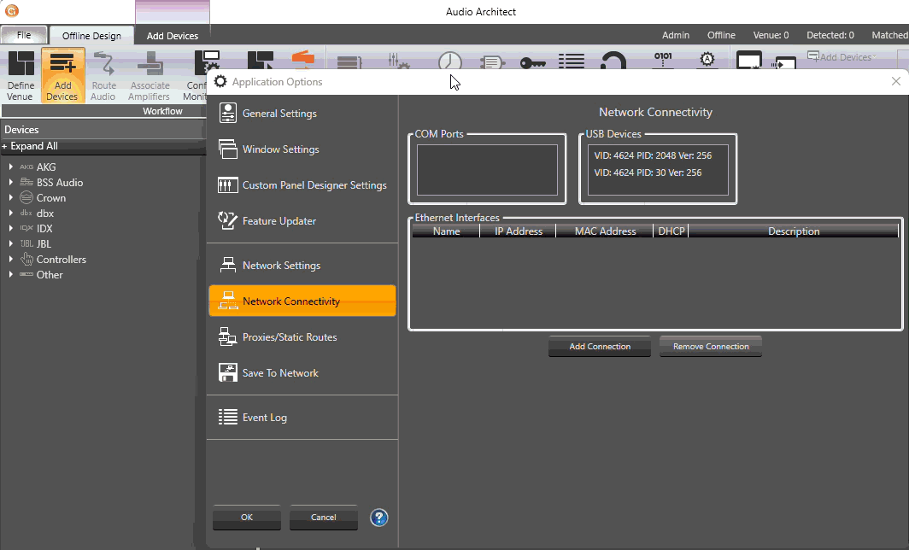This screenshot has width=909, height=550.
Task: Switch to the Offline Design tab
Action: point(91,36)
